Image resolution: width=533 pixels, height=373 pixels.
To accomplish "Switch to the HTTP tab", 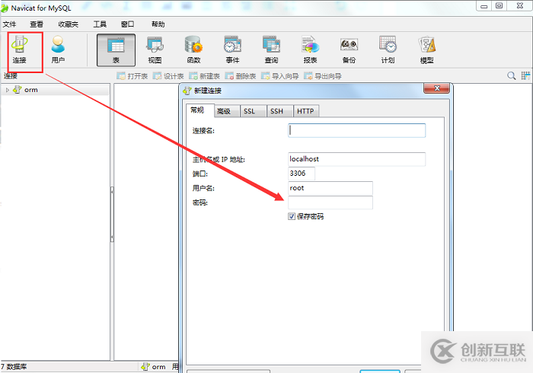I will coord(306,111).
